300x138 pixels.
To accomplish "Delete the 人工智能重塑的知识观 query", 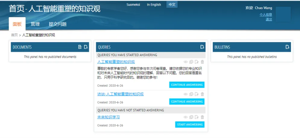I will pos(203,62).
